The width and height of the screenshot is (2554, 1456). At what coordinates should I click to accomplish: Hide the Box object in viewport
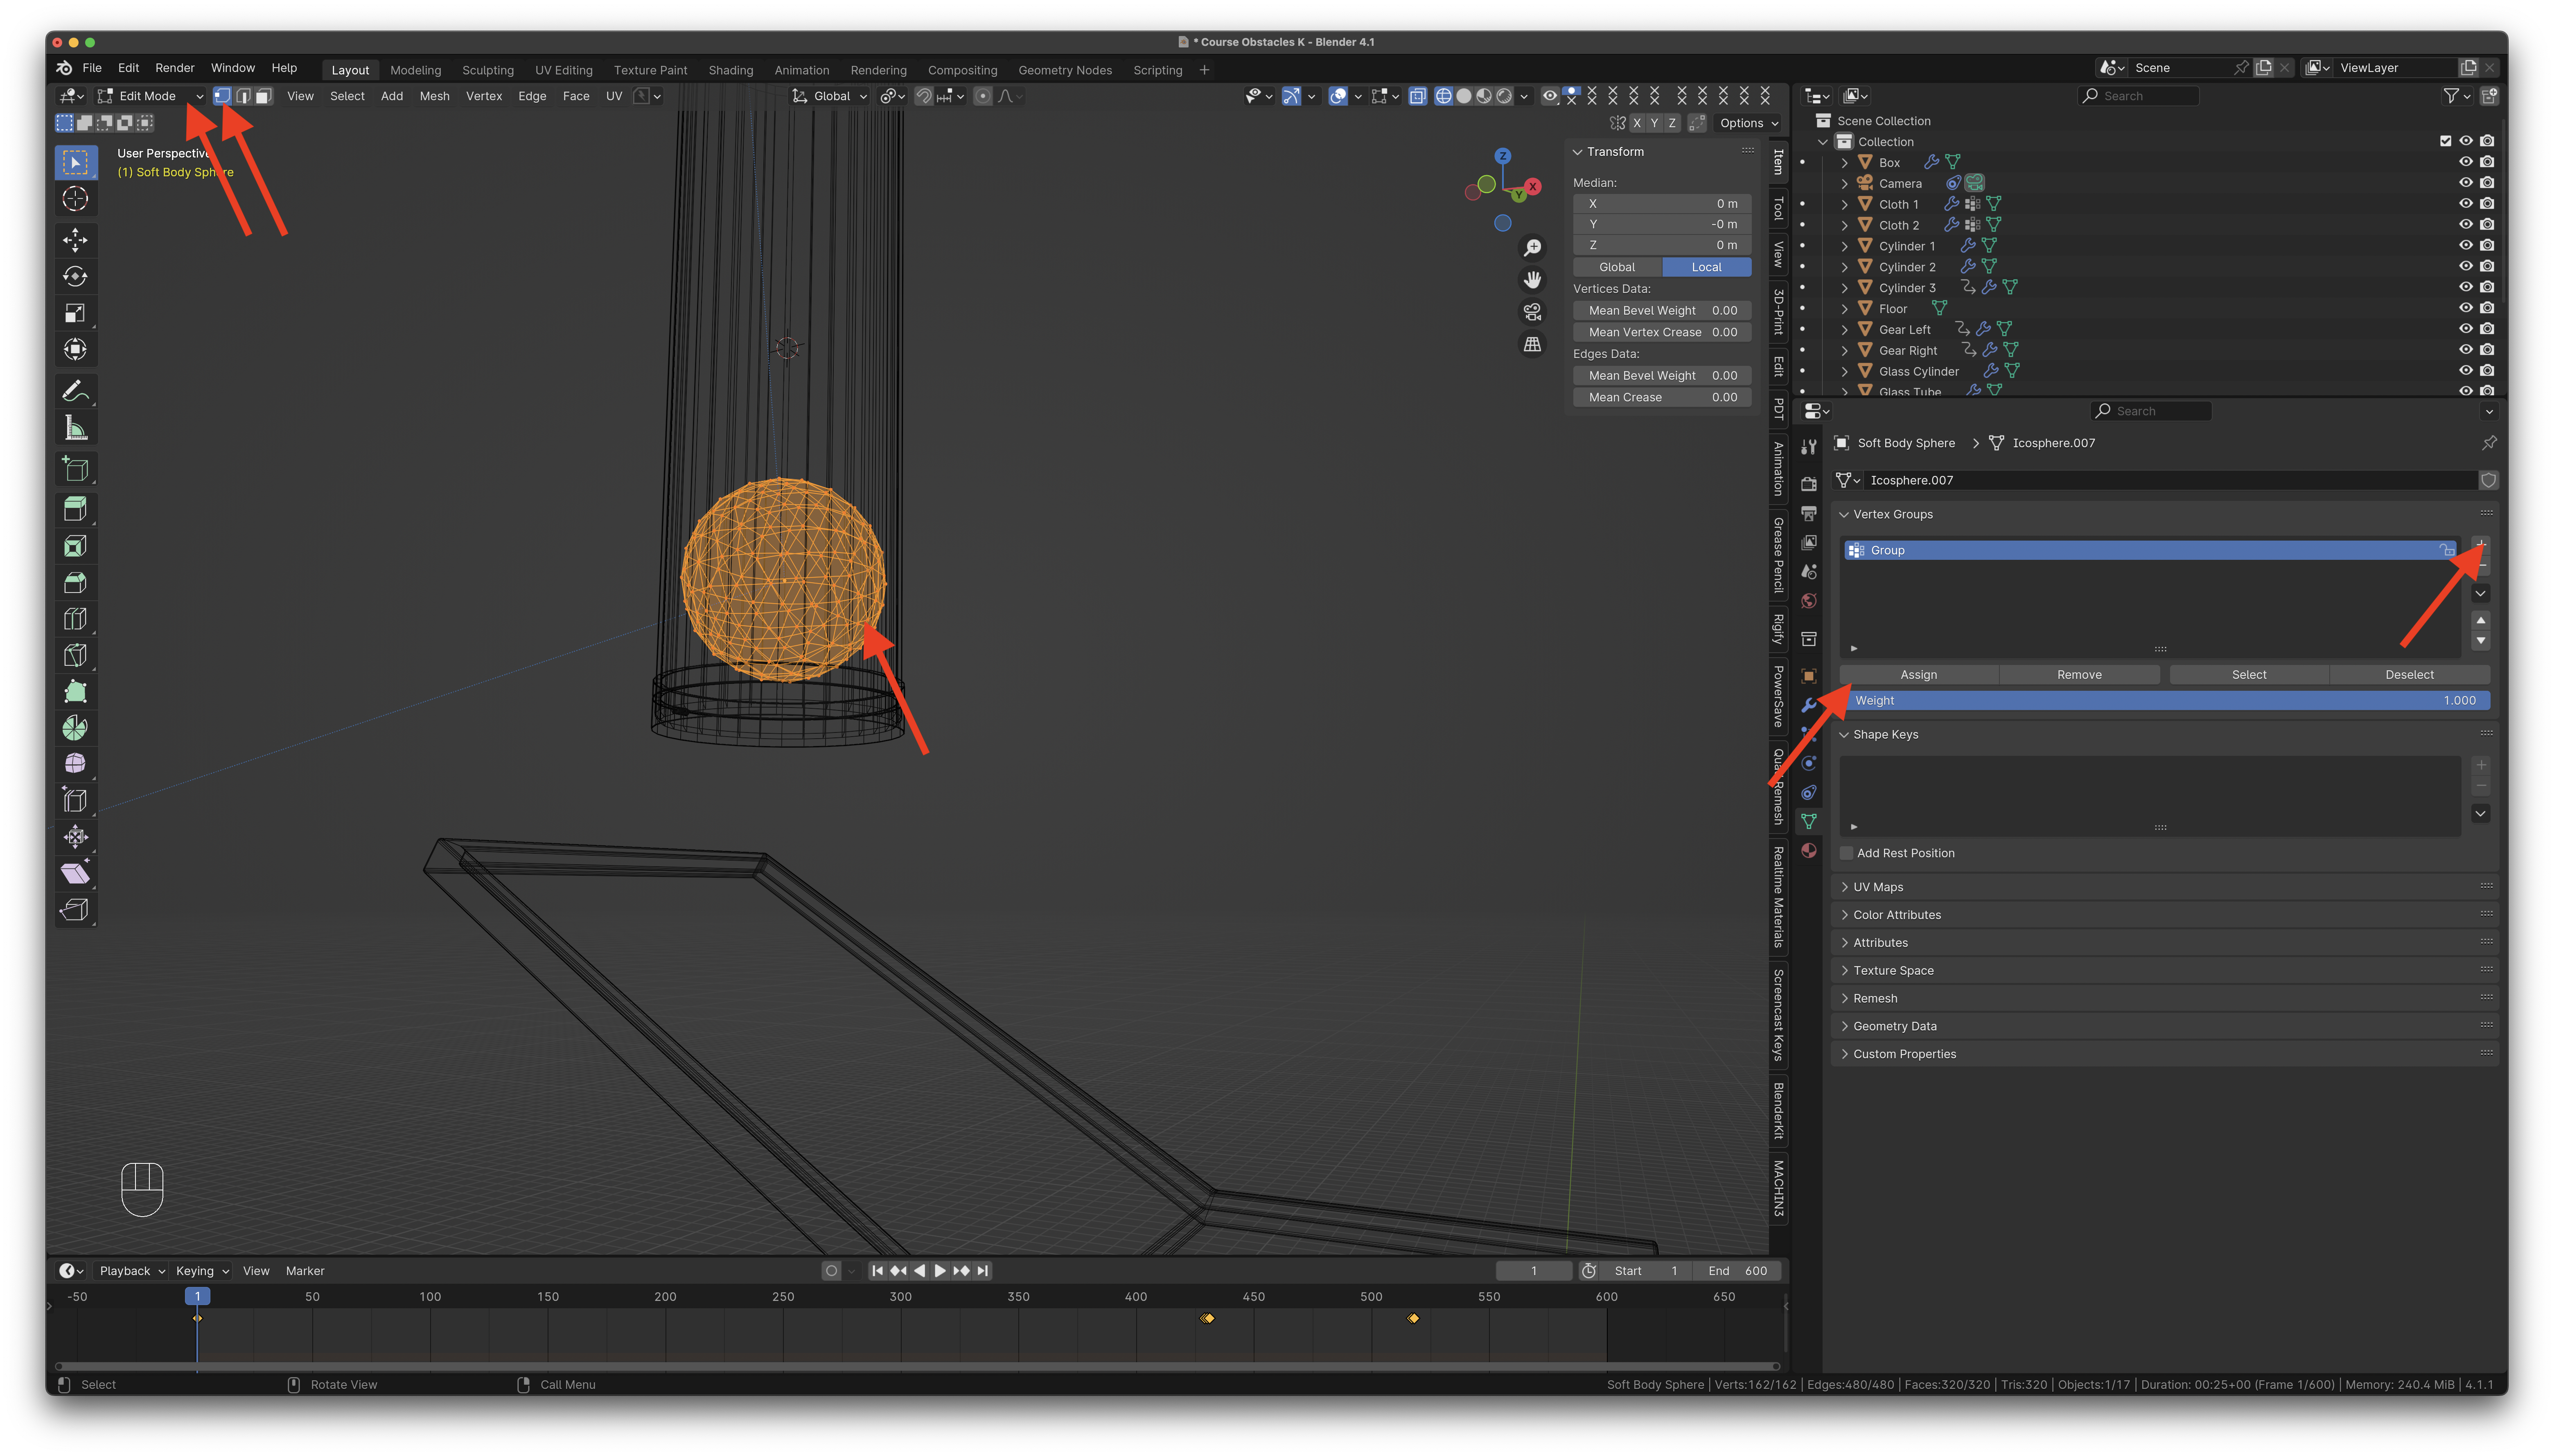click(x=2465, y=162)
